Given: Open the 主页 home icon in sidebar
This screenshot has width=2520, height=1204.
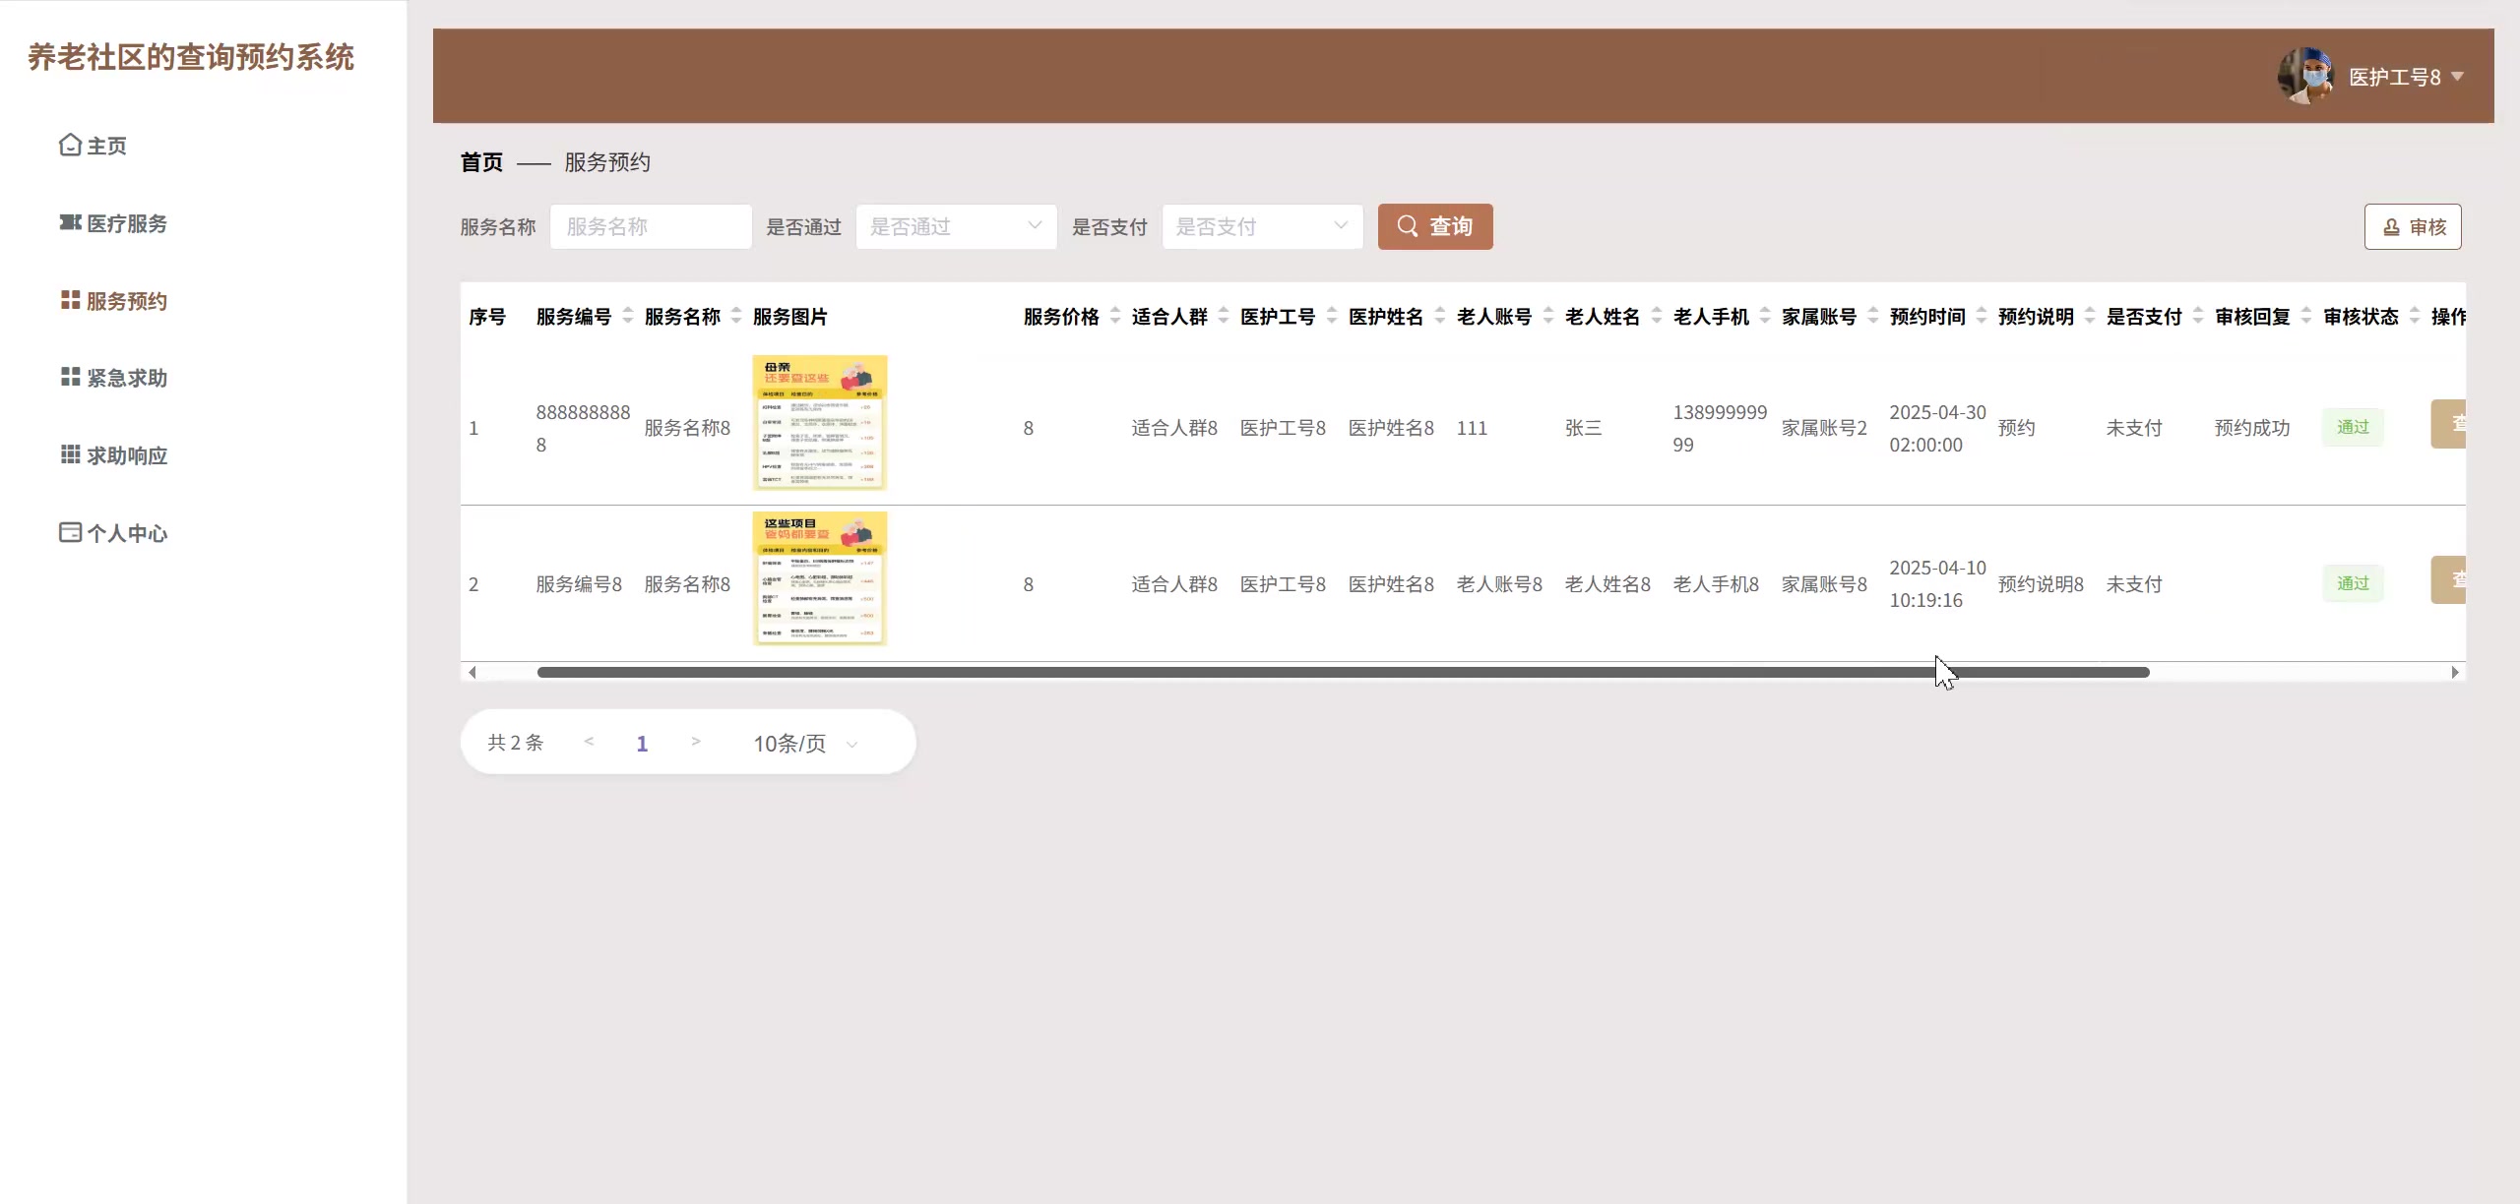Looking at the screenshot, I should click(x=68, y=145).
